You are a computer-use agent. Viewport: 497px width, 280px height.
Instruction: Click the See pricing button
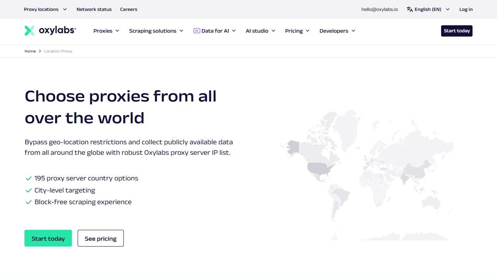coord(101,238)
